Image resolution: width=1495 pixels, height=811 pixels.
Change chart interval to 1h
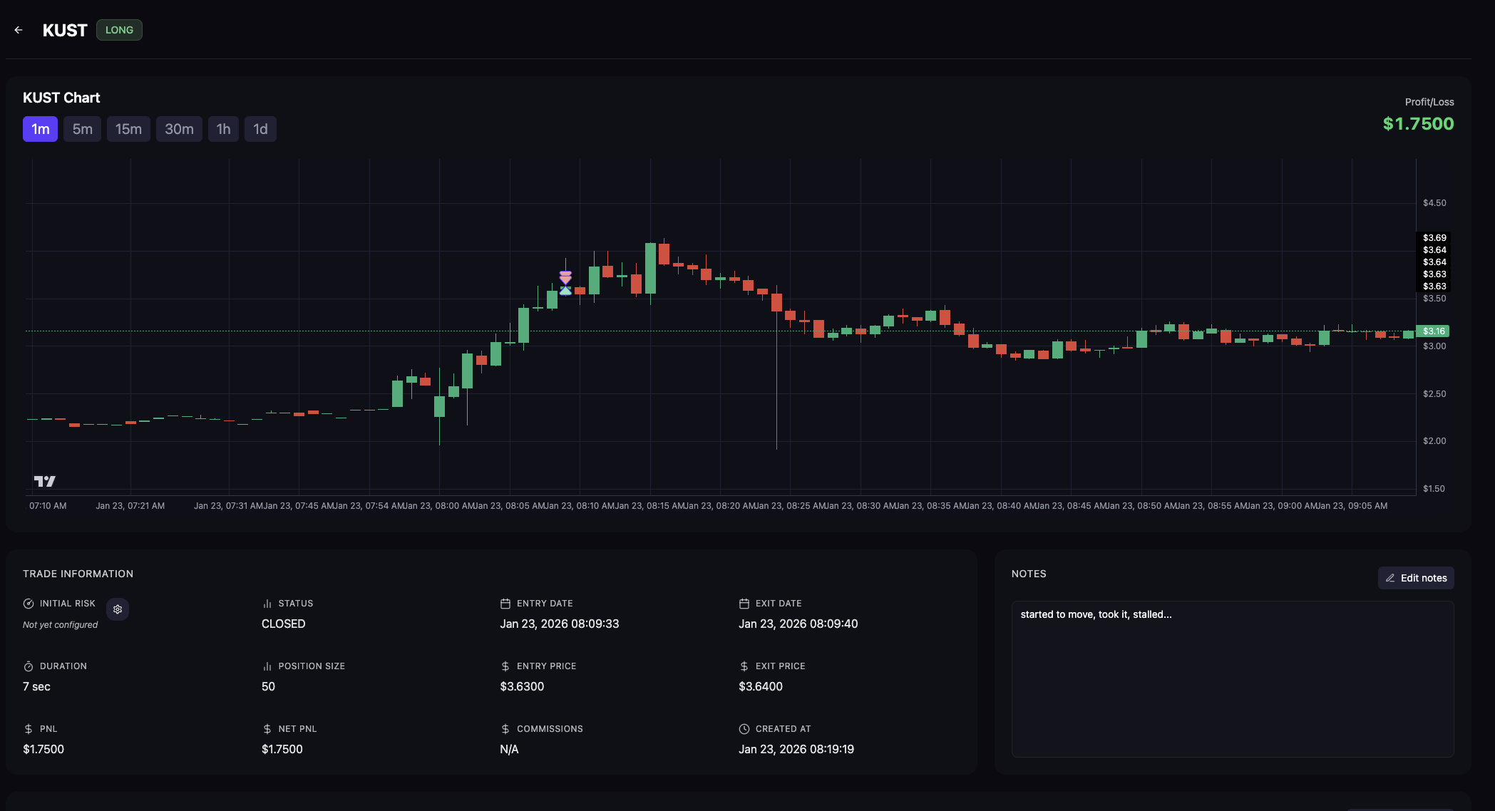[x=223, y=129]
